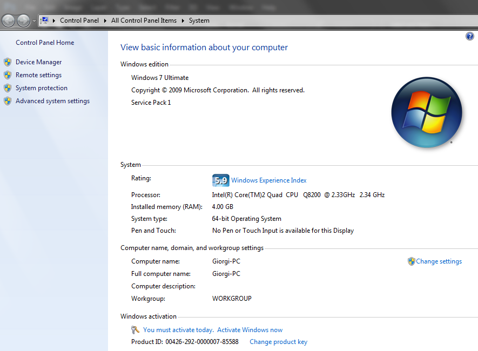Click the 5.9 rating badge
The height and width of the screenshot is (351, 478).
click(x=221, y=180)
